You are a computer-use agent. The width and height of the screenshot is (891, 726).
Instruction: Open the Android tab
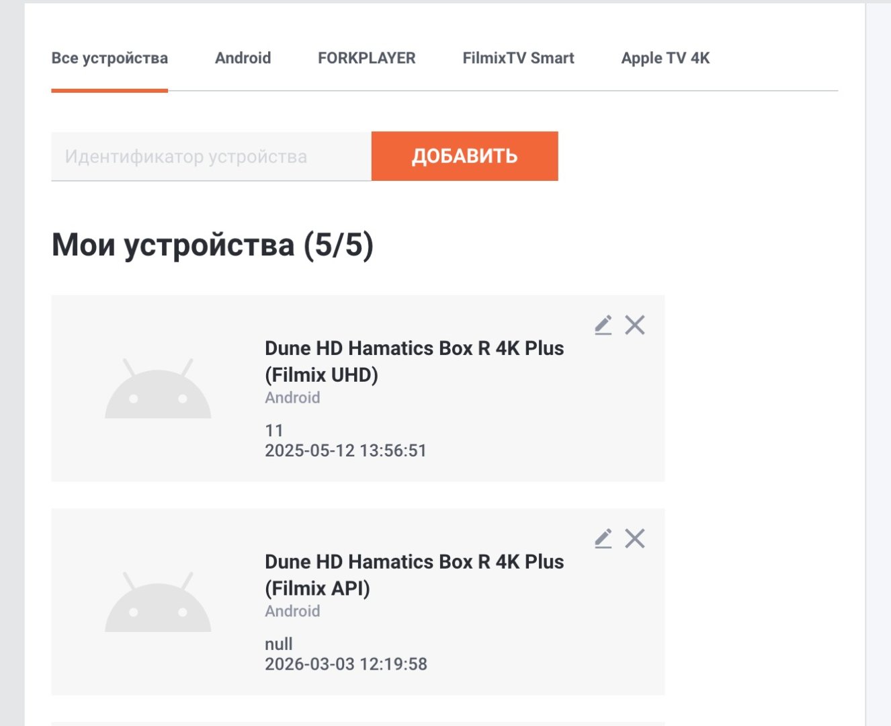point(243,58)
